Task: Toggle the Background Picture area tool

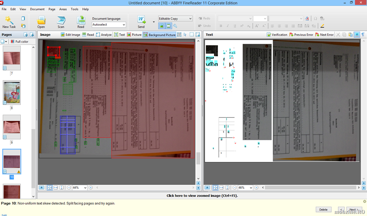Action: tap(159, 35)
